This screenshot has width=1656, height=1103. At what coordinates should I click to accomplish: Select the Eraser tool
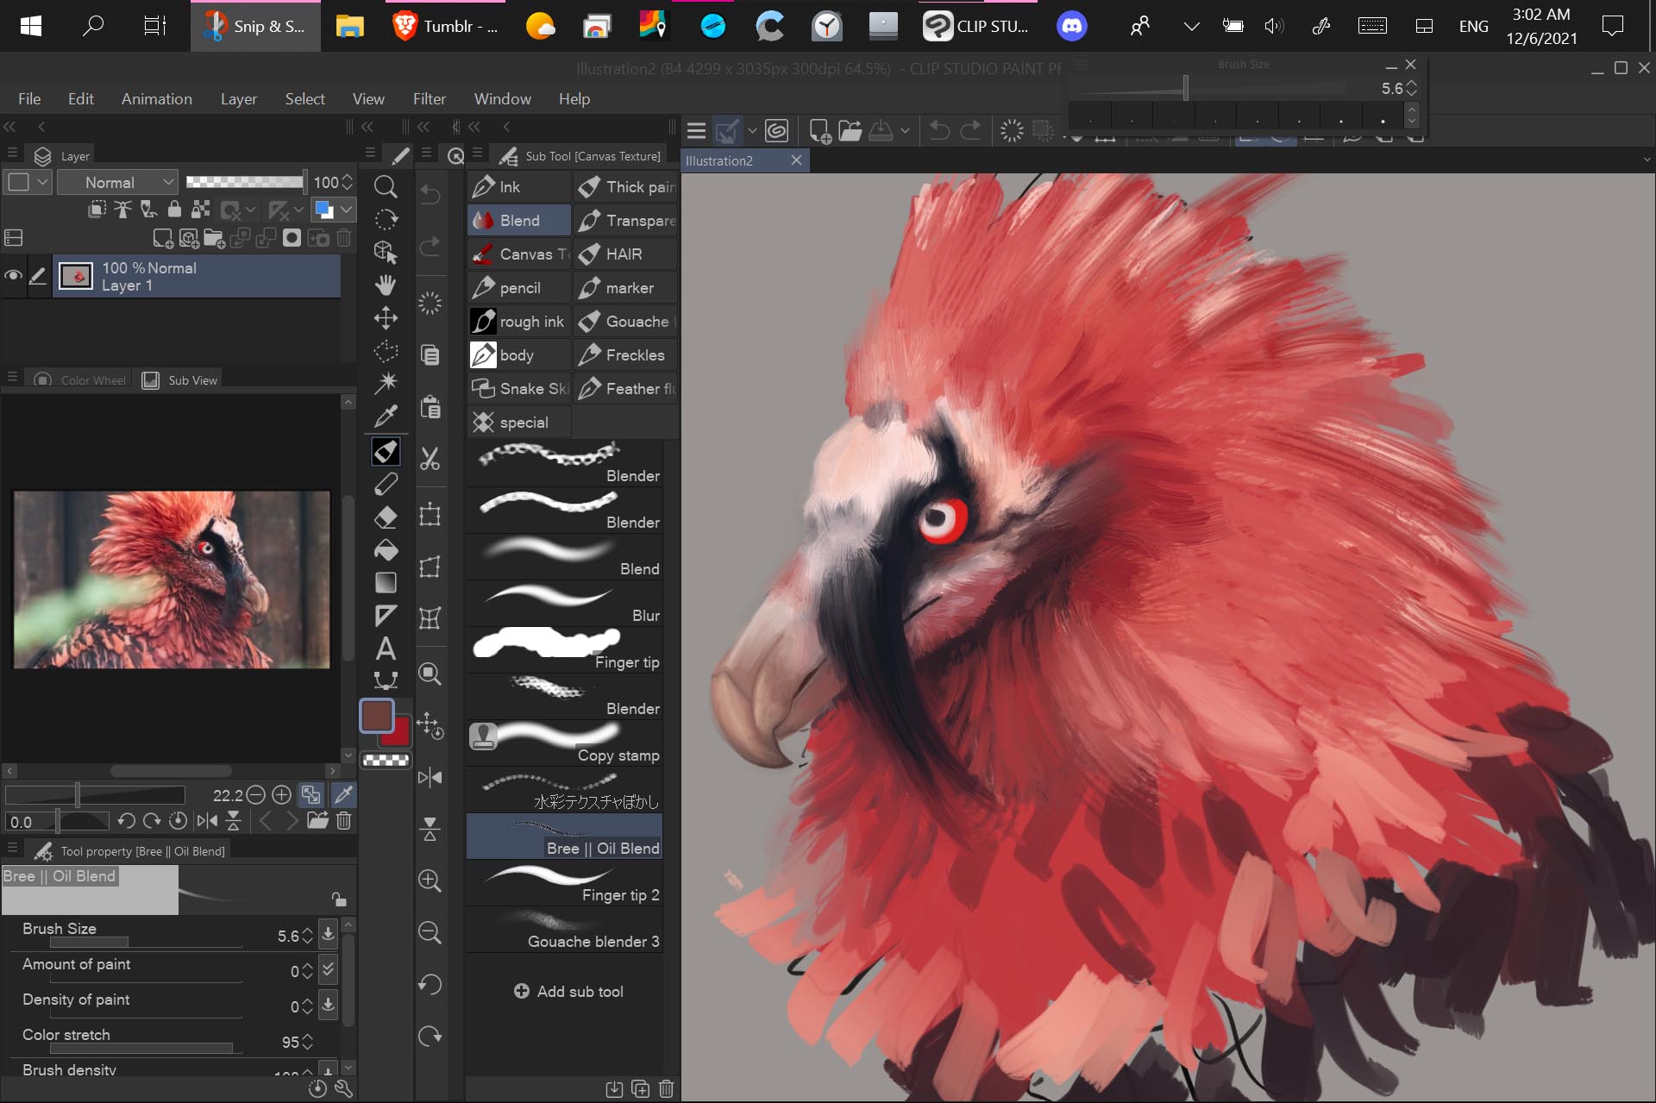(386, 517)
